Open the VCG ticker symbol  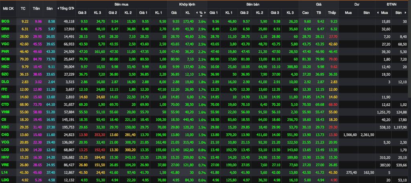pyautogui.click(x=5, y=143)
